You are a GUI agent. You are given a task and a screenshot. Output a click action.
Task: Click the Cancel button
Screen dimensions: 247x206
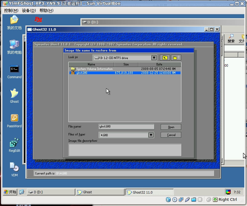(171, 135)
